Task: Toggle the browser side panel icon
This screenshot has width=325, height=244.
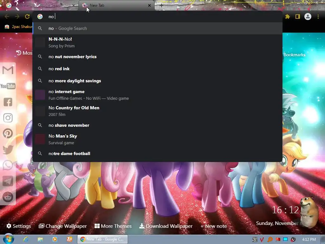Action: pyautogui.click(x=298, y=17)
